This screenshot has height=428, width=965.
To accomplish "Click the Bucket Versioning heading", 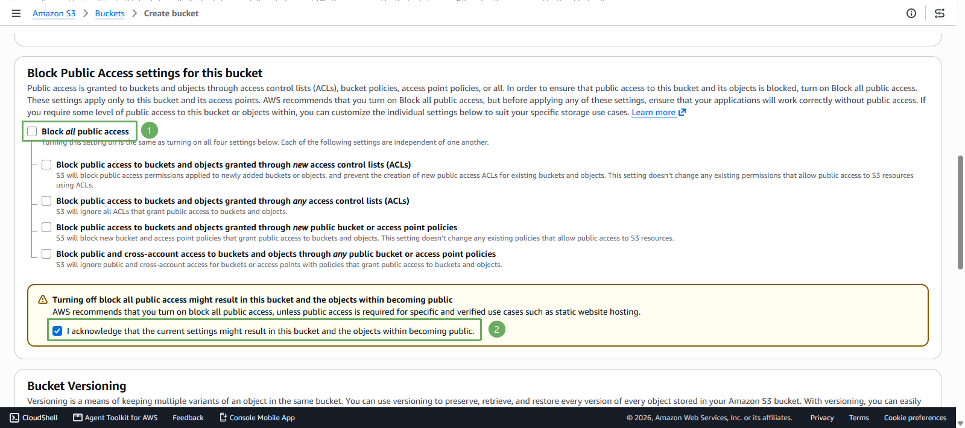I will (x=77, y=386).
